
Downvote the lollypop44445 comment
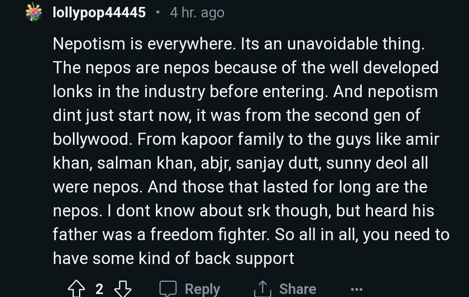click(122, 289)
